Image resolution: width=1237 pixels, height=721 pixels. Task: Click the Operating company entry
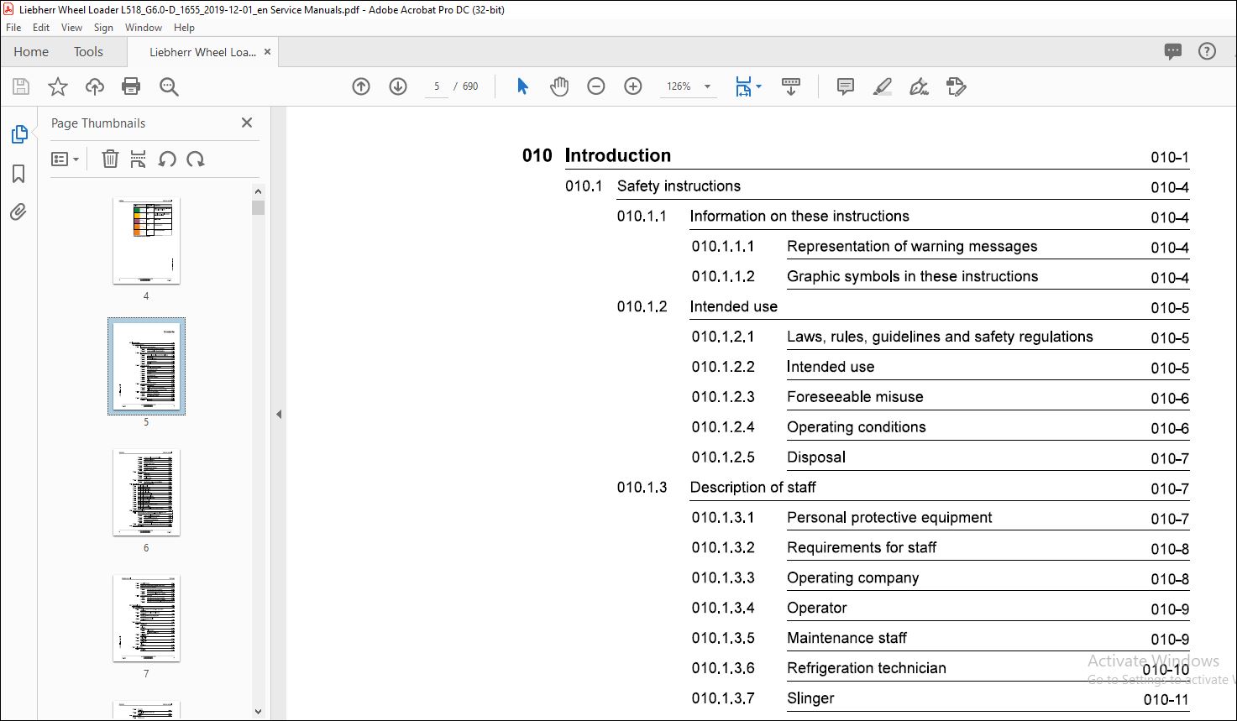coord(852,578)
